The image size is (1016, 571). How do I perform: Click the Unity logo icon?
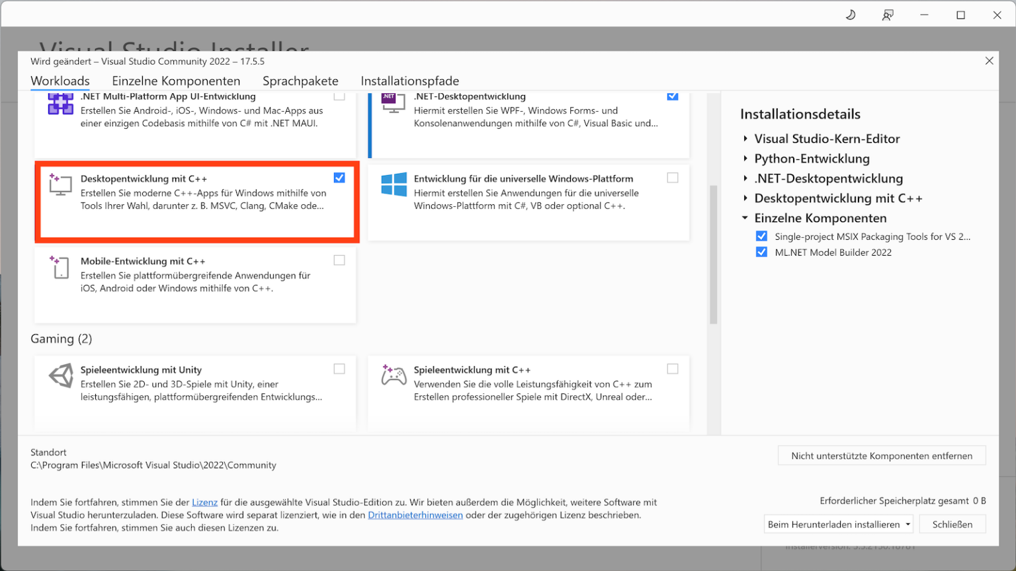click(x=61, y=375)
